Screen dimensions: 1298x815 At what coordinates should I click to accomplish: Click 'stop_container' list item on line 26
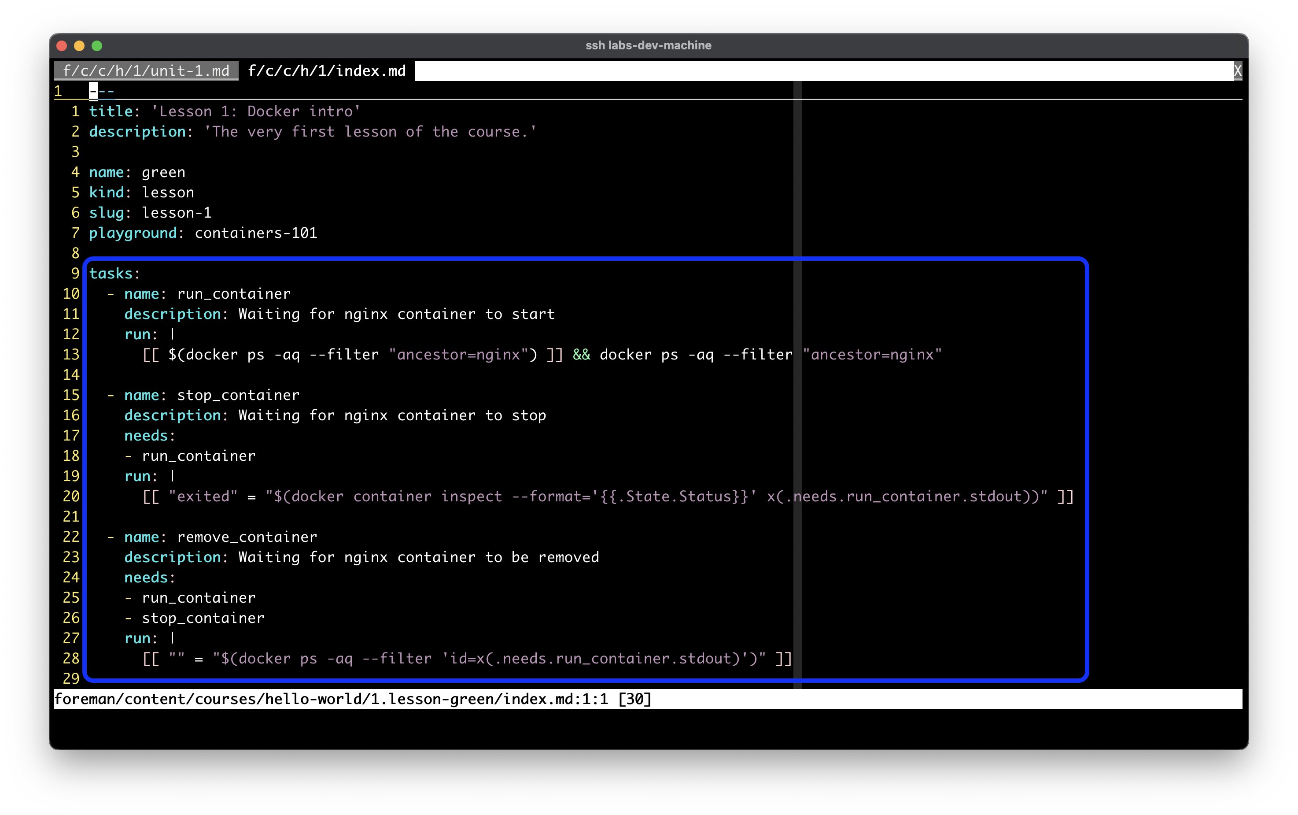[203, 618]
